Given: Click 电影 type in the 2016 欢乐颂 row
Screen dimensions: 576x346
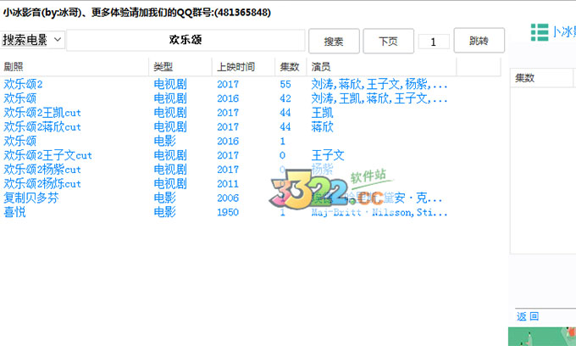Looking at the screenshot, I should coord(164,141).
